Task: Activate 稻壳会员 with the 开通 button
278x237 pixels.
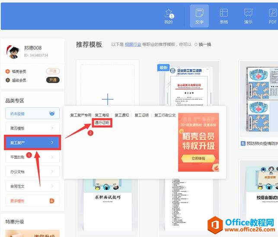Action: tap(53, 71)
